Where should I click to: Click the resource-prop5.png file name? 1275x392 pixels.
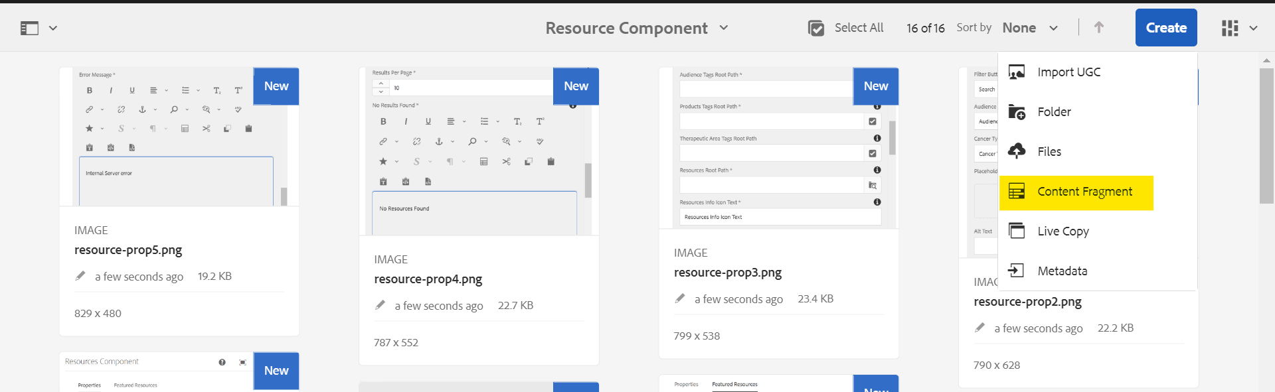pos(128,250)
